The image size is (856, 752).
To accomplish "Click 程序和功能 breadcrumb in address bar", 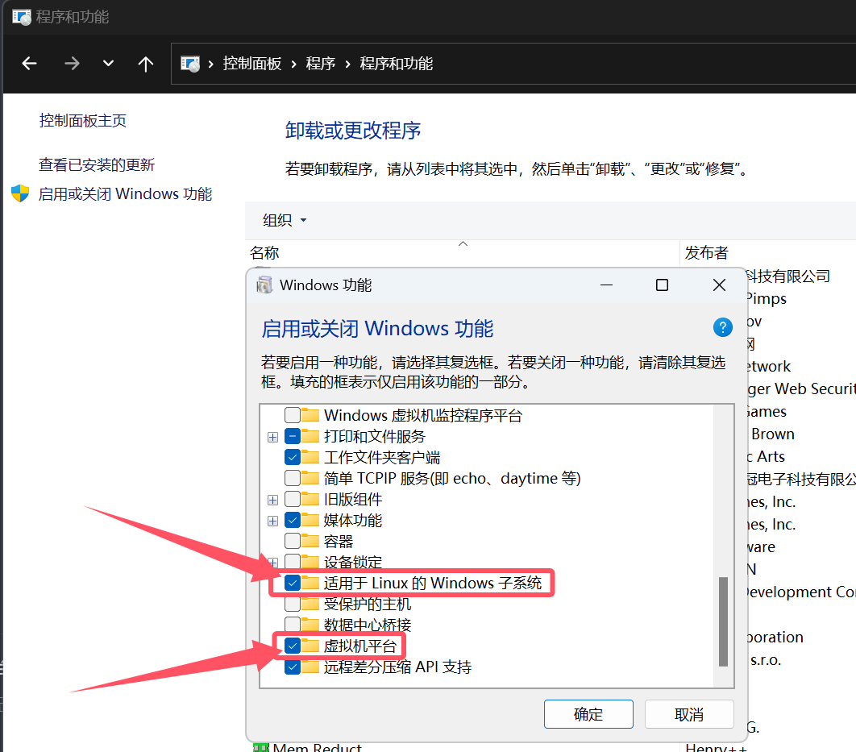I will click(x=397, y=64).
